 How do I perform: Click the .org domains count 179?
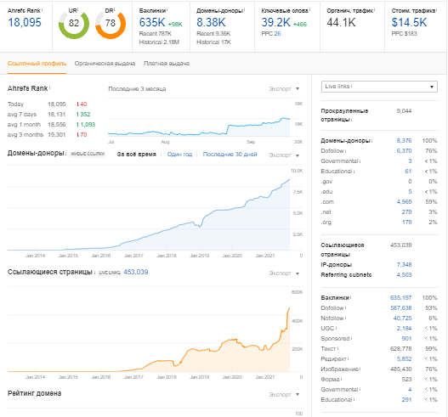[x=407, y=222]
